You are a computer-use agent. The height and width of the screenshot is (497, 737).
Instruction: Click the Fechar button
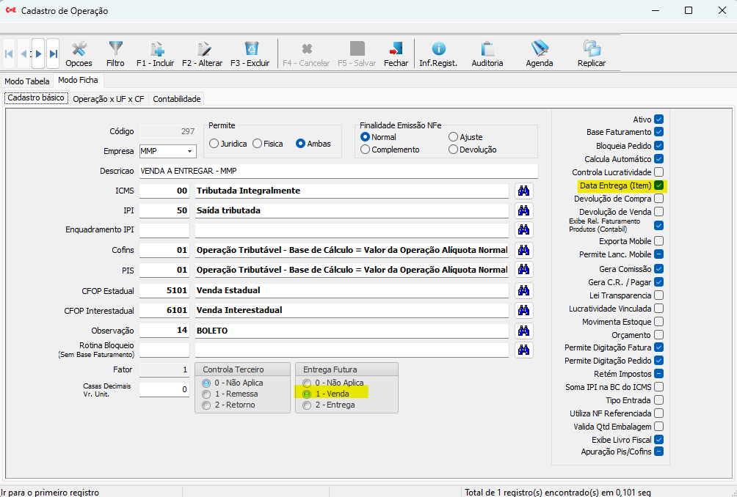[396, 54]
